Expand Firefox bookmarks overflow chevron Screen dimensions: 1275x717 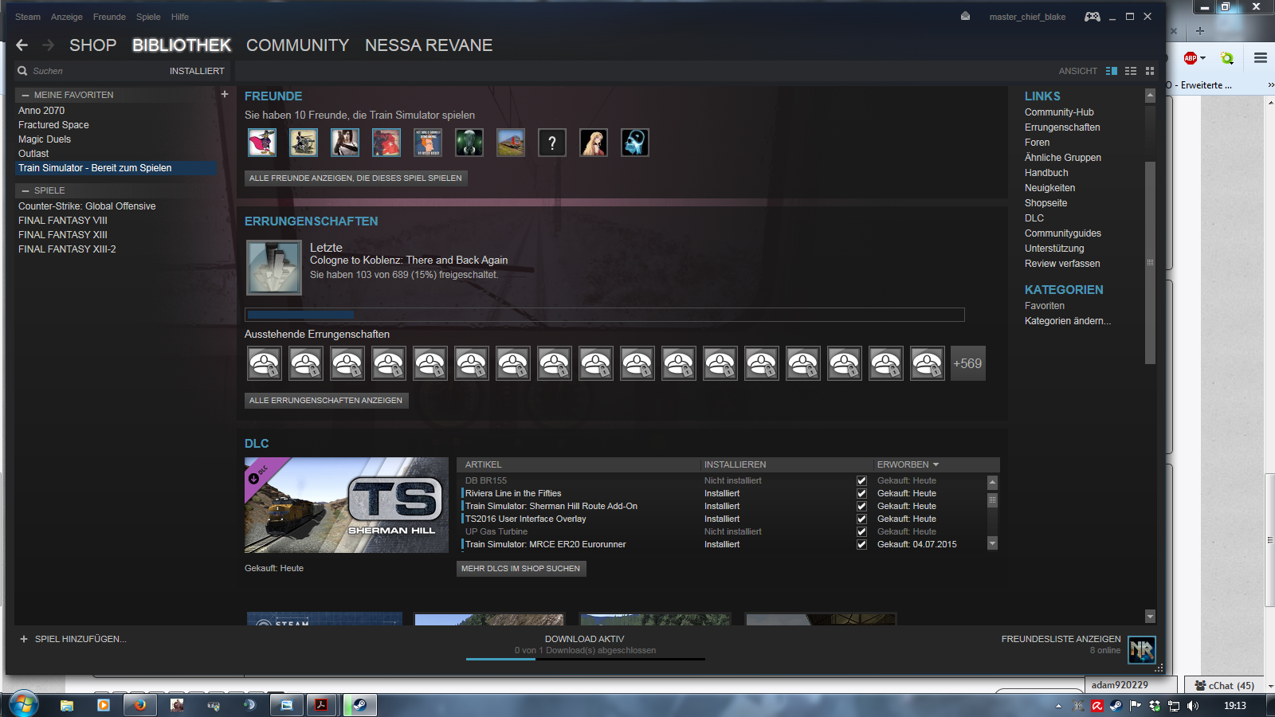pyautogui.click(x=1270, y=85)
